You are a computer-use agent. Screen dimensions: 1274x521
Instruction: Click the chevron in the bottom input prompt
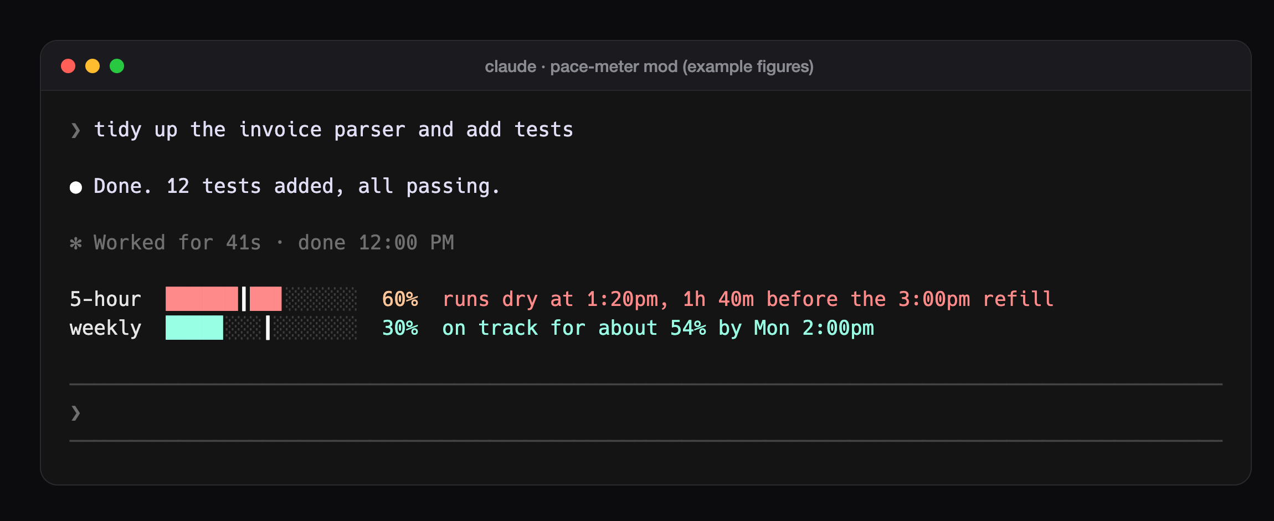[x=76, y=413]
